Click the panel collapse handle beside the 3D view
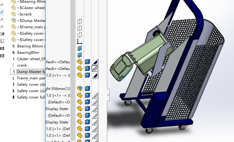 point(108,95)
